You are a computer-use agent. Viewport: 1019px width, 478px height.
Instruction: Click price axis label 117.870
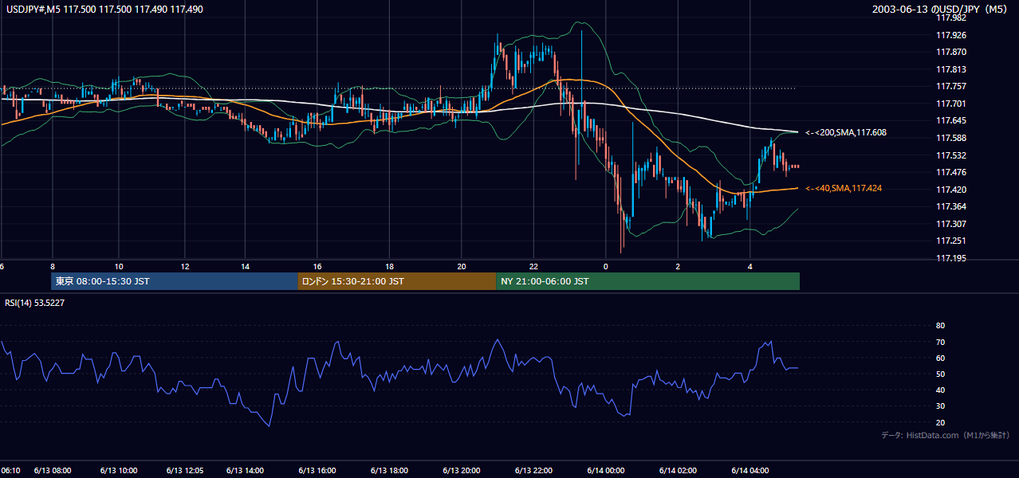click(x=950, y=52)
